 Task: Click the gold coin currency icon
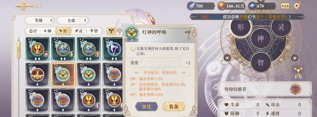(x=222, y=6)
